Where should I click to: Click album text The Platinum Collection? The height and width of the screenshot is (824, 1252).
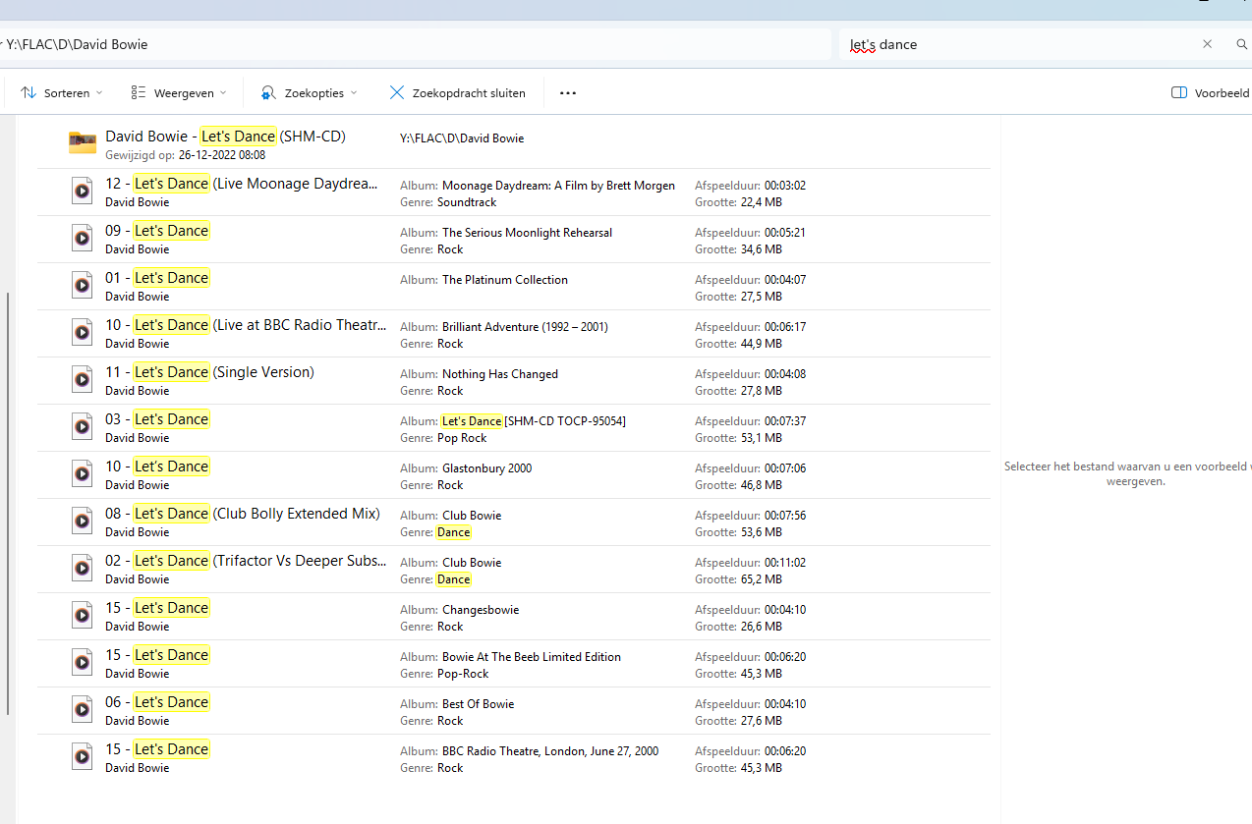point(505,280)
